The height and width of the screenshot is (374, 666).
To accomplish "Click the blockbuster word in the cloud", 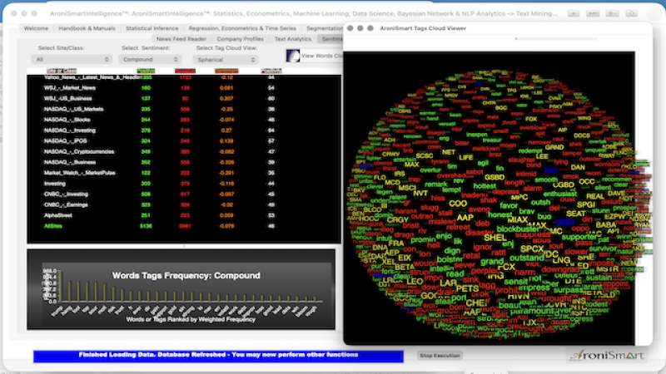I will click(x=517, y=229).
